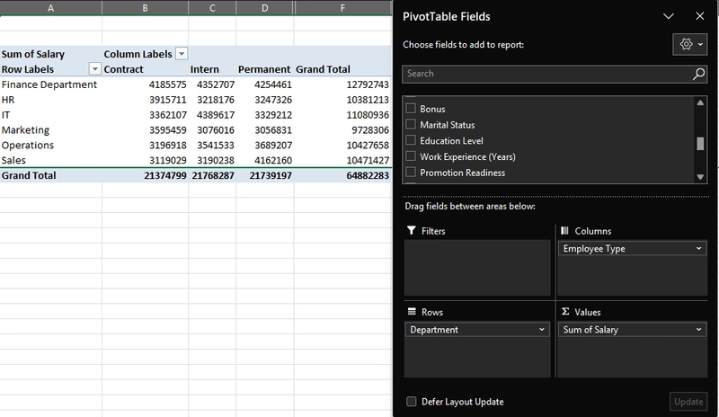Screen dimensions: 719x417
Task: Select cell with value 64882283
Action: click(342, 174)
